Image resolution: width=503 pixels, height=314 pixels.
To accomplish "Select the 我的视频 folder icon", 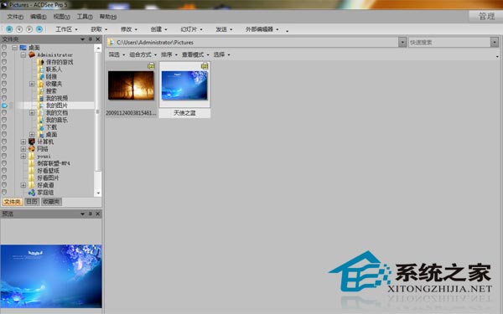I will pyautogui.click(x=41, y=98).
